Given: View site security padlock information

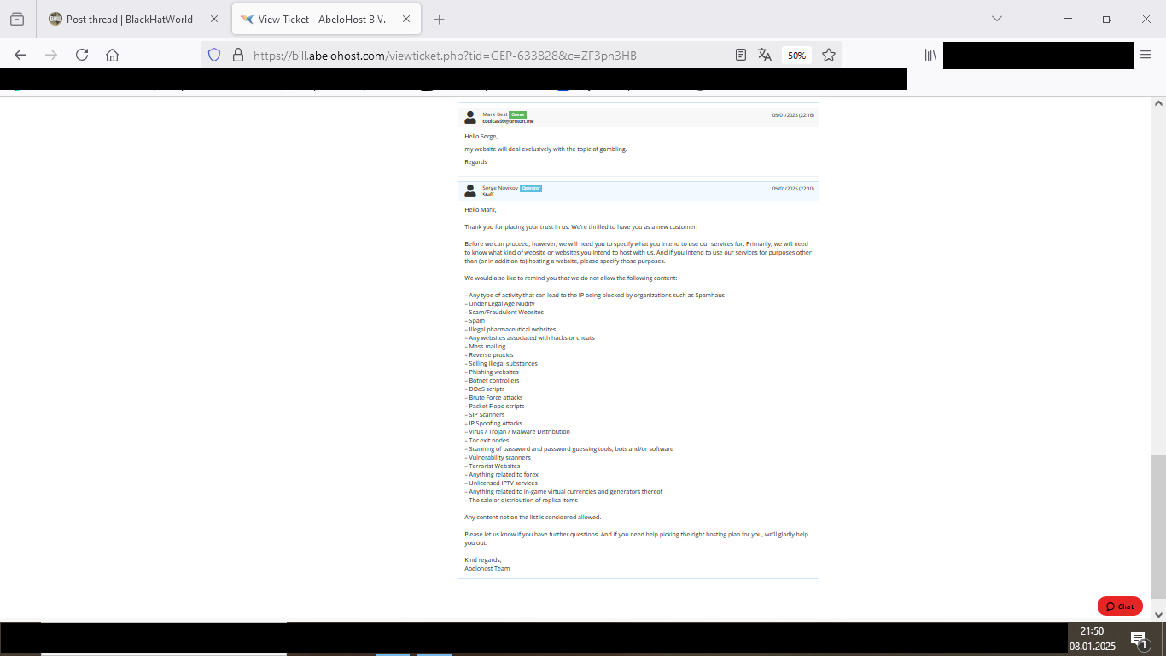Looking at the screenshot, I should tap(237, 55).
